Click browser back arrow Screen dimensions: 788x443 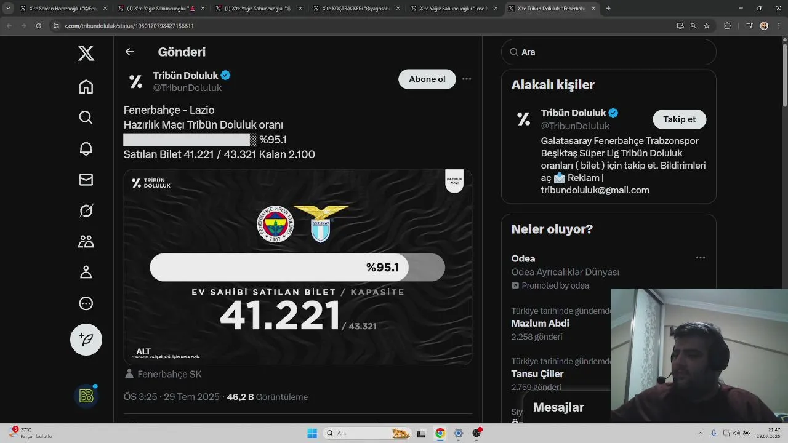[9, 26]
